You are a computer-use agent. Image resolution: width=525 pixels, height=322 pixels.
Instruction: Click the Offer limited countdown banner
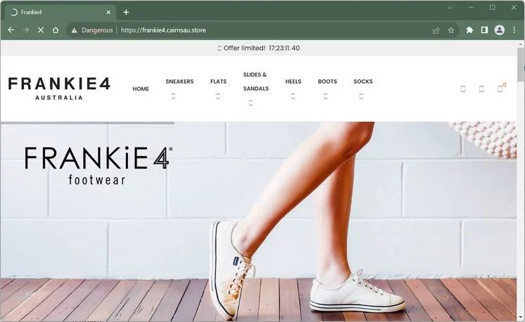[x=258, y=48]
